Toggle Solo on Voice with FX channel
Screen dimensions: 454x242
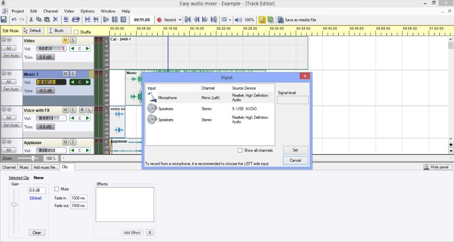[73, 110]
